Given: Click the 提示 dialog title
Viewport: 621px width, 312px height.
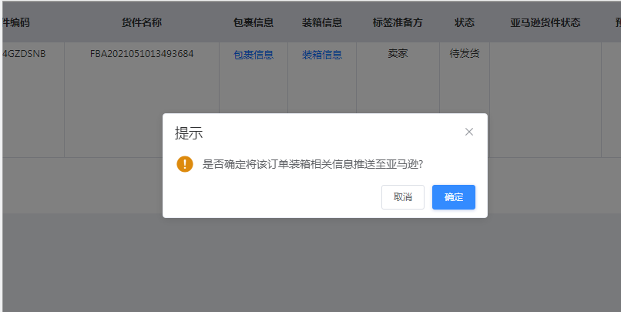Looking at the screenshot, I should pyautogui.click(x=189, y=133).
